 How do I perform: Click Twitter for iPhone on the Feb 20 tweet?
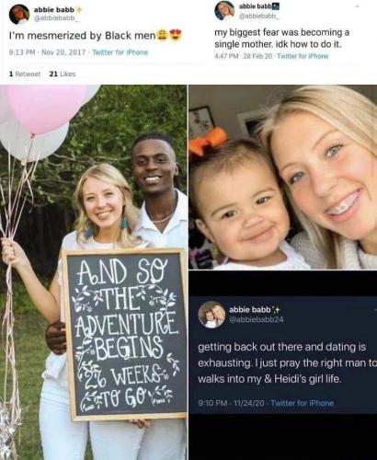point(303,56)
